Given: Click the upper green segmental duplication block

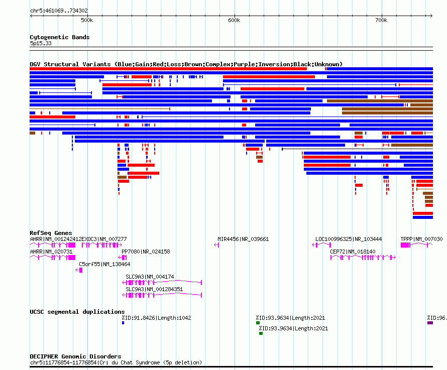Looking at the screenshot, I should [x=258, y=323].
